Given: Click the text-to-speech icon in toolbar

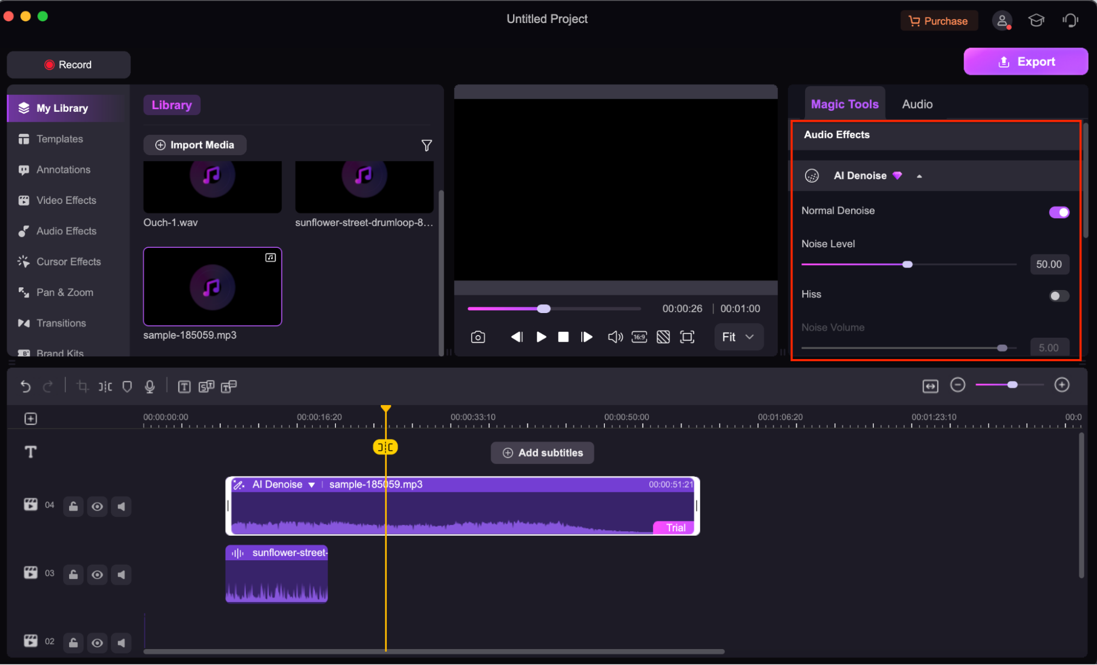Looking at the screenshot, I should click(229, 387).
